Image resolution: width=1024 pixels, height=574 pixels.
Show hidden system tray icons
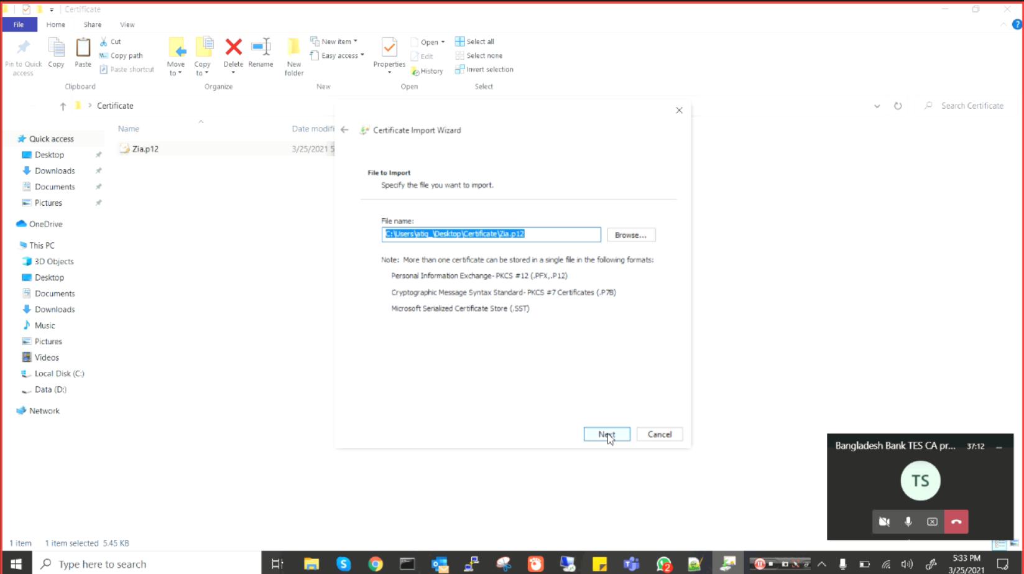822,564
